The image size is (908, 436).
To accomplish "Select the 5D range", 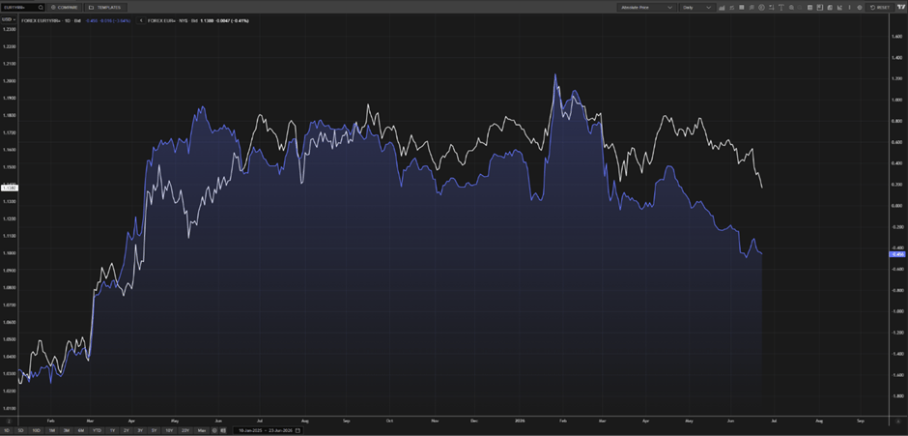I will (x=21, y=431).
